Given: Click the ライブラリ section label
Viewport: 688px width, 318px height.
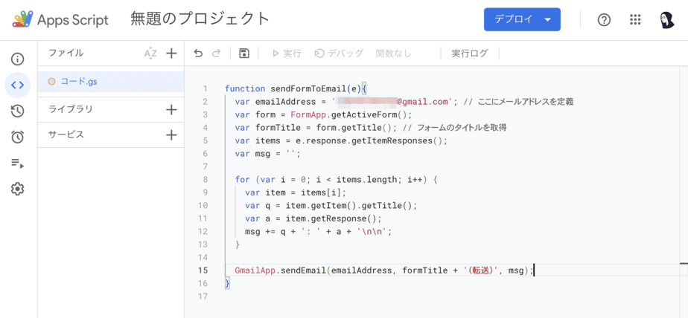Looking at the screenshot, I should coord(71,109).
